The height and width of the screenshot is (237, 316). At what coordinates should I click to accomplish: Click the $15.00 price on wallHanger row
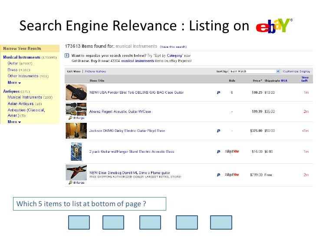tap(257, 151)
